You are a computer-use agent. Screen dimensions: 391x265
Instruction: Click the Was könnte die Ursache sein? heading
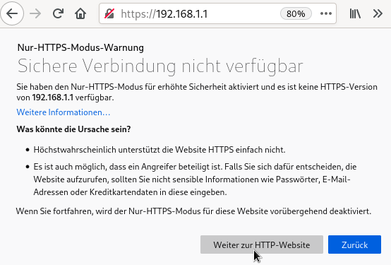point(73,129)
